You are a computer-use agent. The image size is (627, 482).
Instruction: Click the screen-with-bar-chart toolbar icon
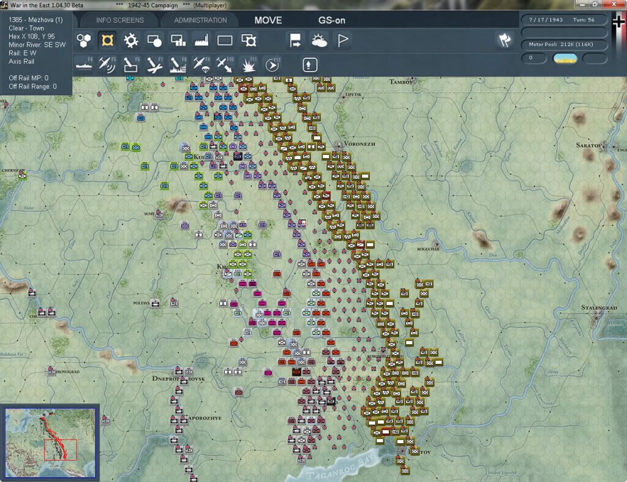coord(178,40)
